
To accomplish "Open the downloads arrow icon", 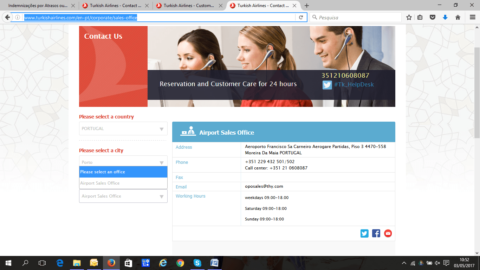I will (445, 17).
